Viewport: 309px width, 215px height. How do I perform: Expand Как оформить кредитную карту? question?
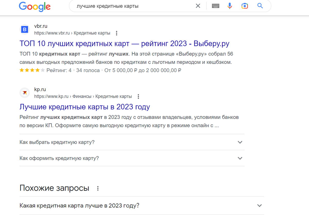tap(132, 158)
